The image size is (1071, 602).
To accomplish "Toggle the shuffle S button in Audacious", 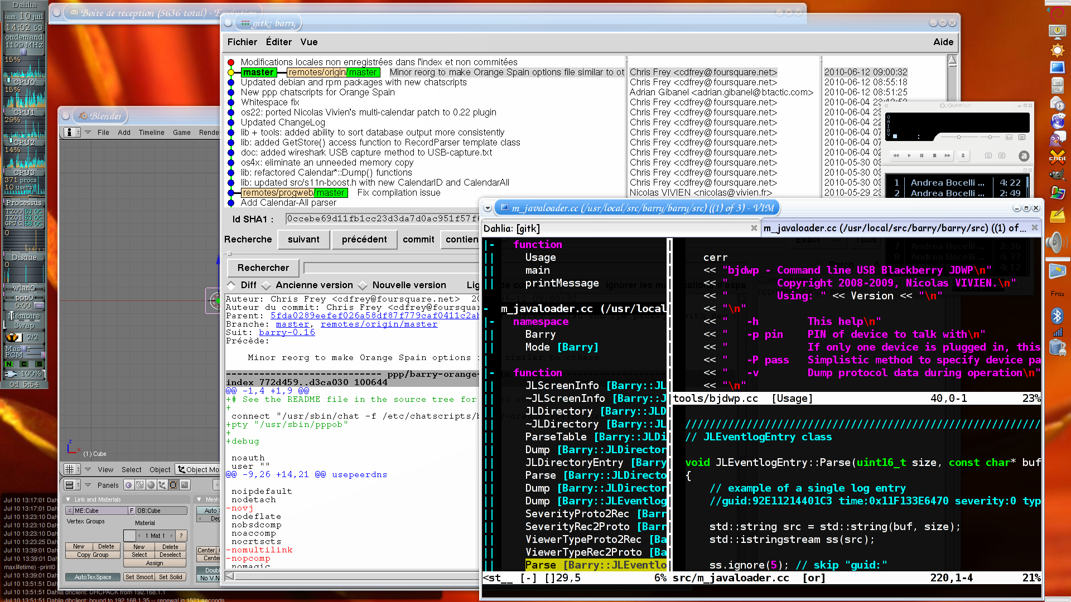I will click(x=988, y=156).
